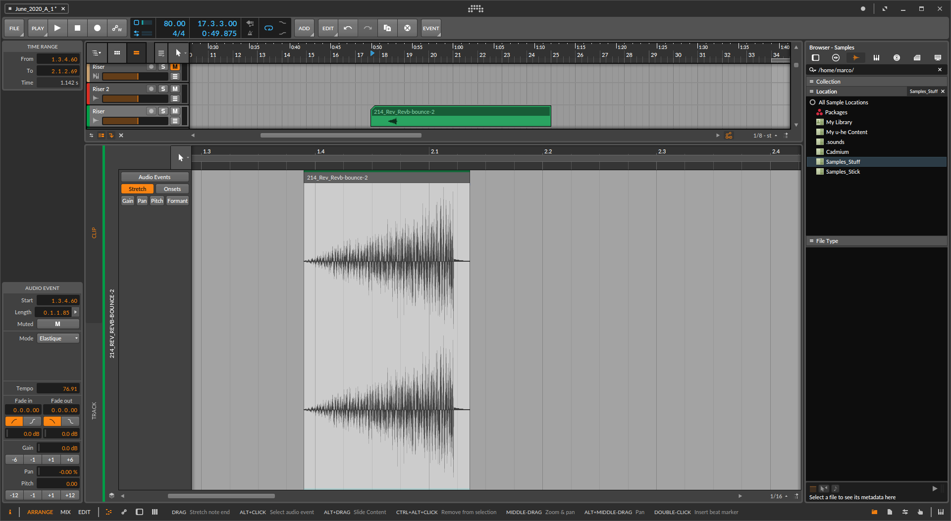Click the redo arrow icon

pos(368,28)
